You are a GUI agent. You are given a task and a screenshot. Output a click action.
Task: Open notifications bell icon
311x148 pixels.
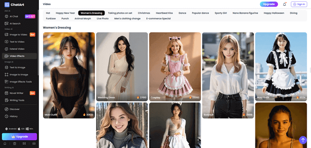(285, 4)
